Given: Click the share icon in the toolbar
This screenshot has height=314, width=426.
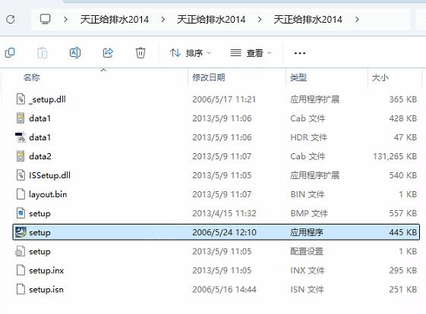Looking at the screenshot, I should 108,52.
